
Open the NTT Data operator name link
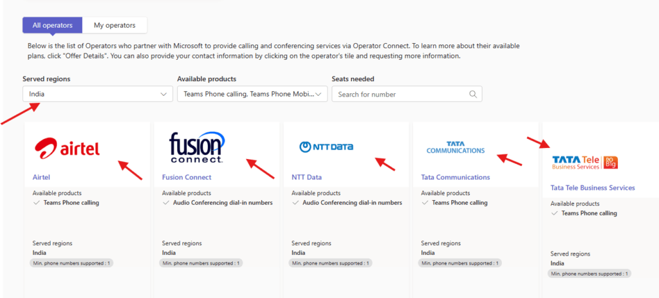point(306,177)
